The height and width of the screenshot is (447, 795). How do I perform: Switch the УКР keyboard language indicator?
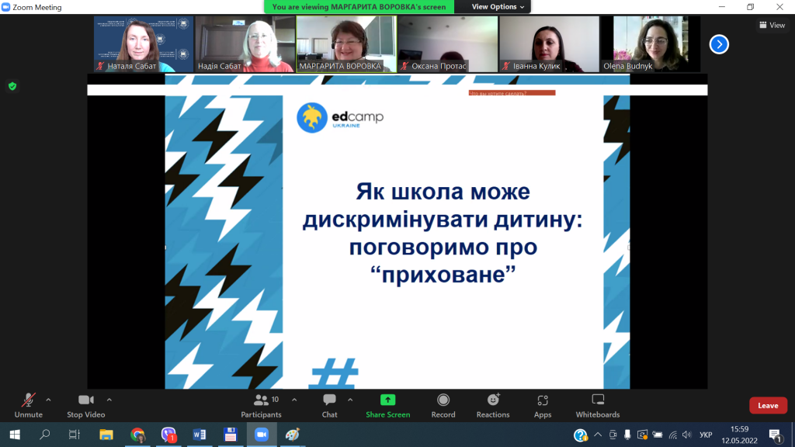[x=706, y=435]
